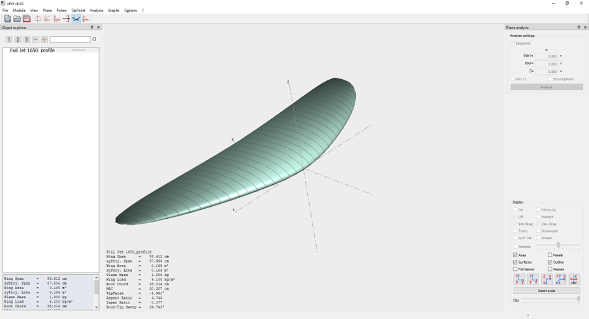Click the 180° flip view button
589x319 pixels.
coord(574,279)
